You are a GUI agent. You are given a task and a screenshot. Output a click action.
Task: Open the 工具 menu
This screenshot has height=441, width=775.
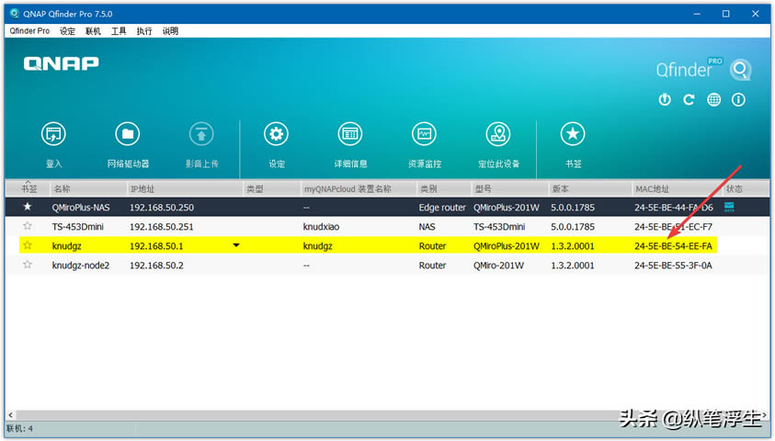click(119, 31)
